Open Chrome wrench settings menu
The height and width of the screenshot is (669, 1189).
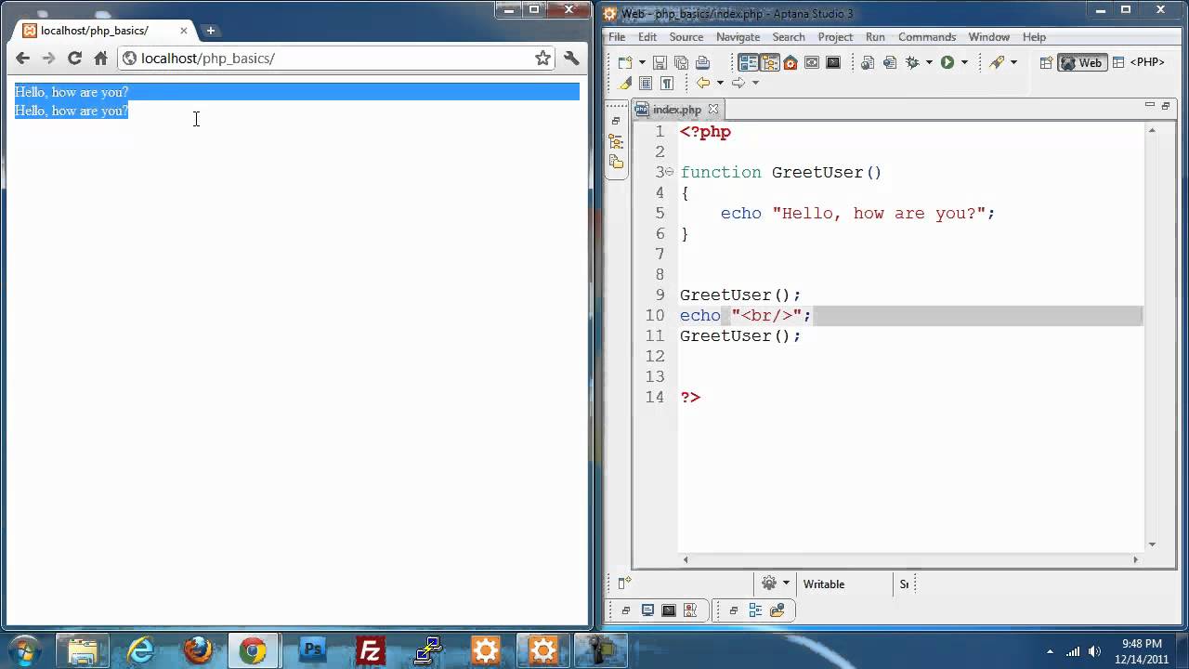(x=571, y=58)
